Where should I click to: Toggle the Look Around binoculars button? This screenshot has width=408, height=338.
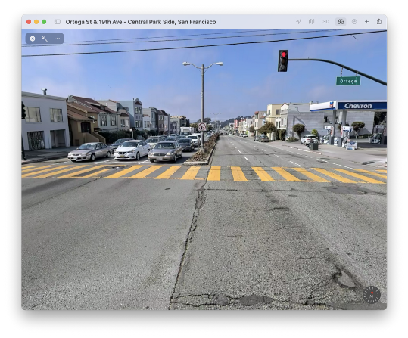(341, 22)
